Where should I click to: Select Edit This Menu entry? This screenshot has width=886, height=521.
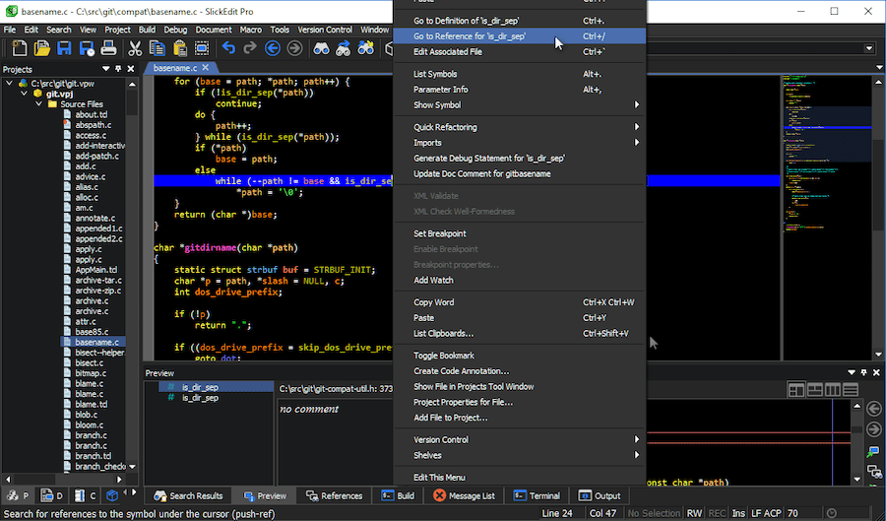coord(520,477)
